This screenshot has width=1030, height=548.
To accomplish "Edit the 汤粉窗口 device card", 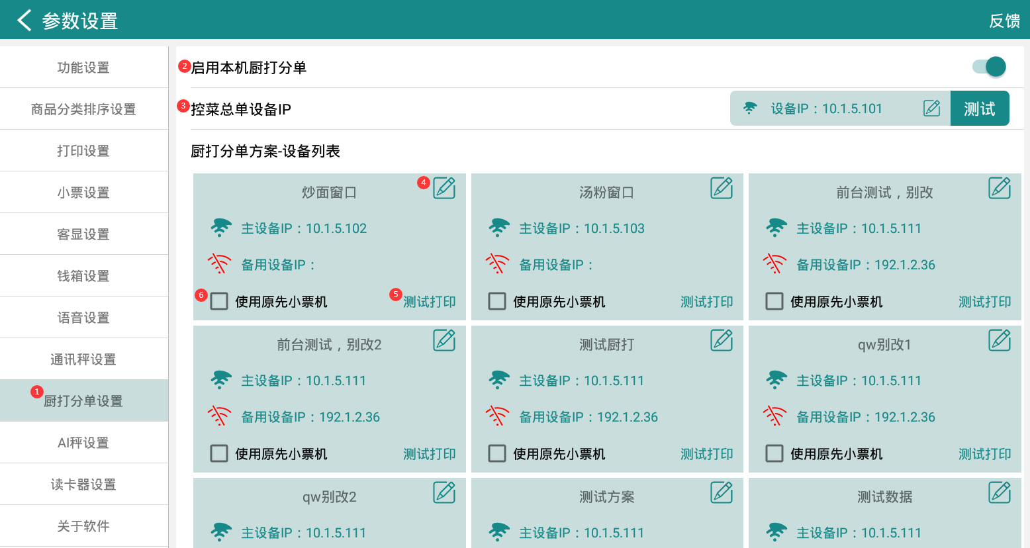I will tap(722, 189).
